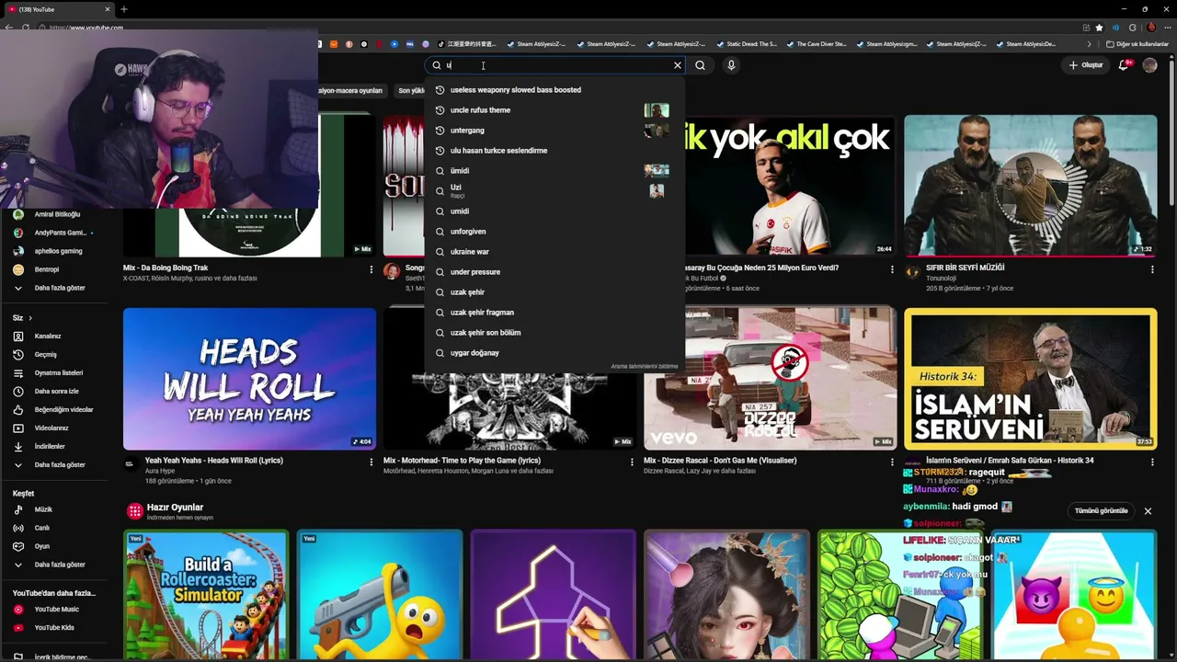Close the Hazır Oyunlar section
The image size is (1177, 662).
tap(1148, 511)
